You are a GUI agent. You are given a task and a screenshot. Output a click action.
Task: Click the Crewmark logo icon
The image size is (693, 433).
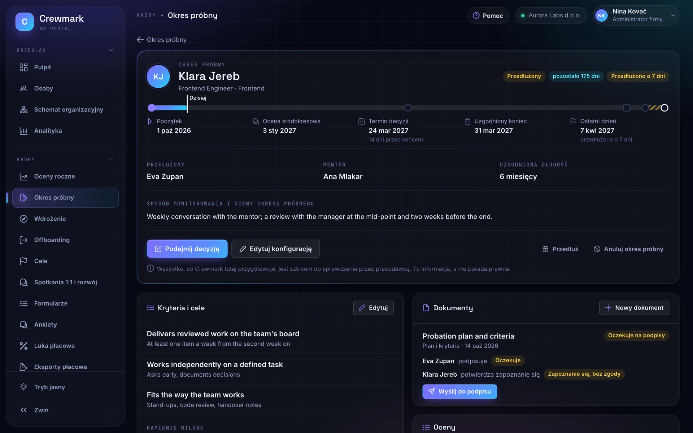pyautogui.click(x=25, y=22)
